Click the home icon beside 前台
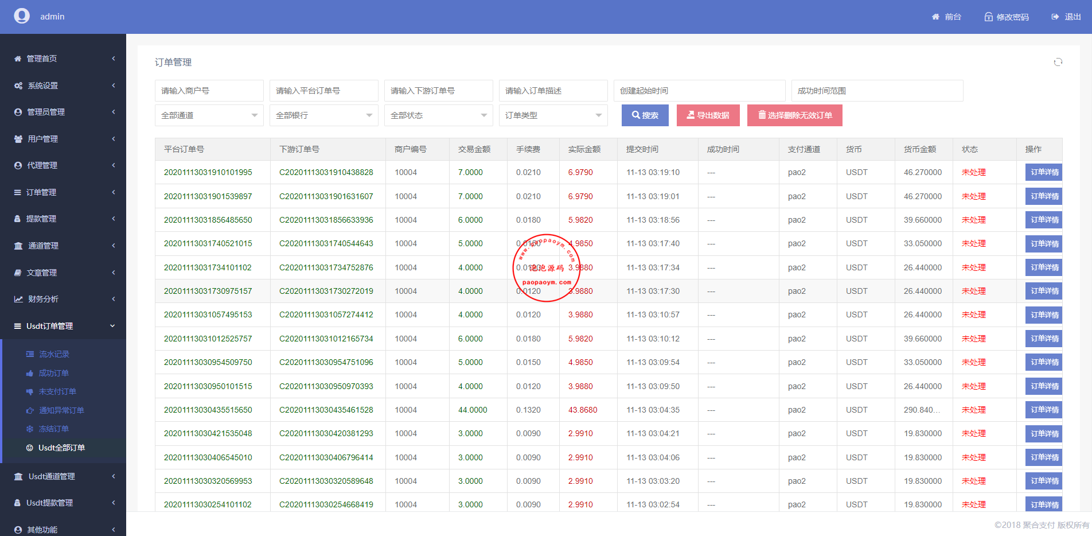Screen dimensions: 1092x536 [935, 17]
